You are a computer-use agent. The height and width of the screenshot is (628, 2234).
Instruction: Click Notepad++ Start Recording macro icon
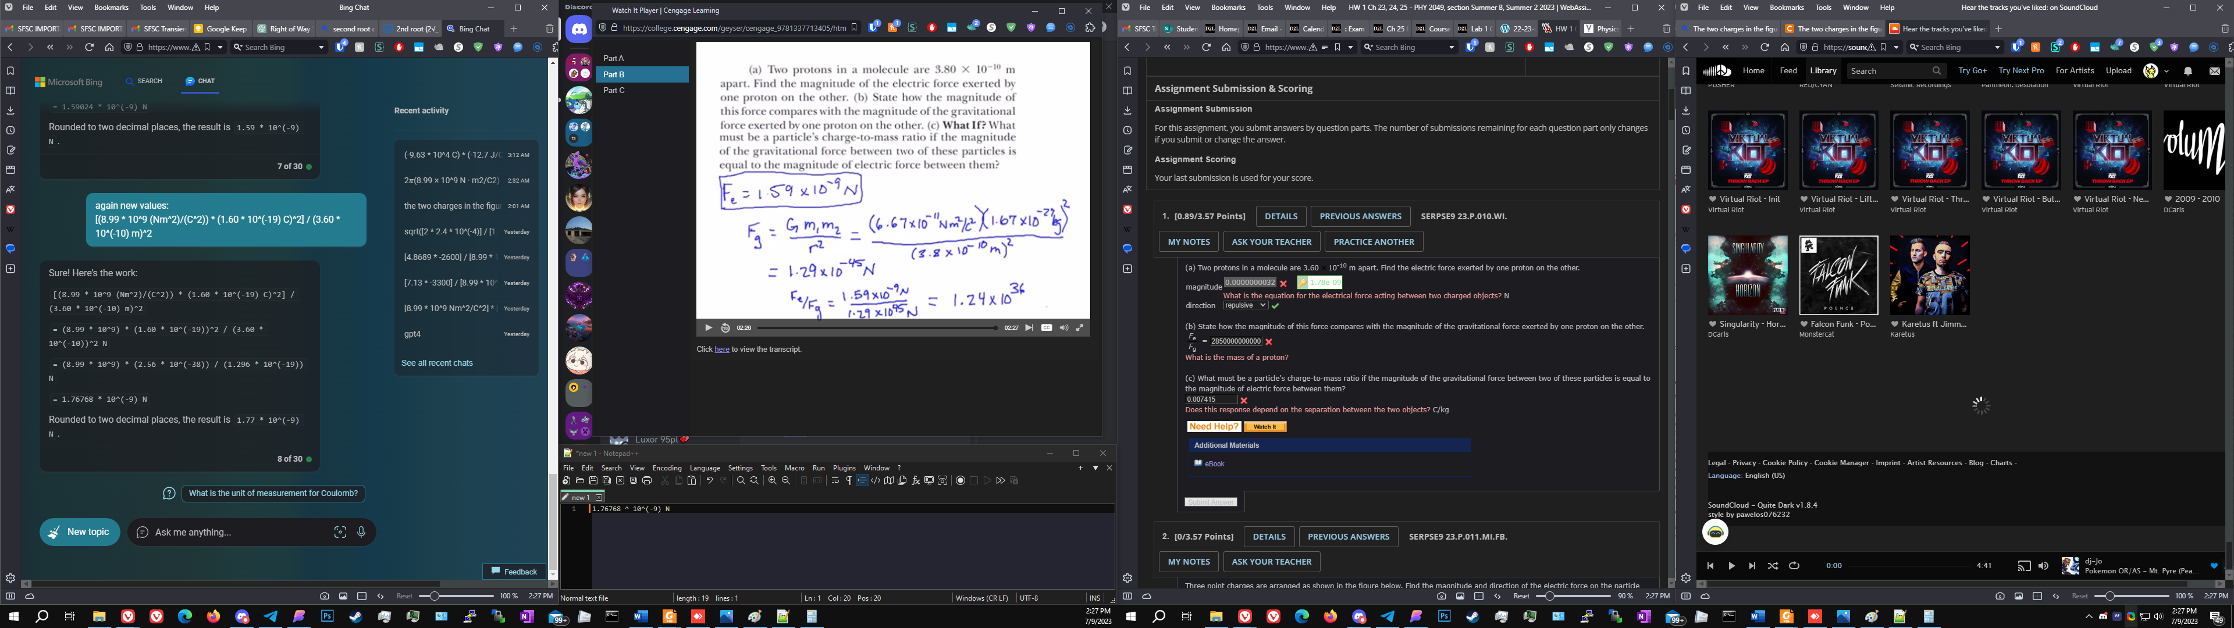click(x=960, y=480)
